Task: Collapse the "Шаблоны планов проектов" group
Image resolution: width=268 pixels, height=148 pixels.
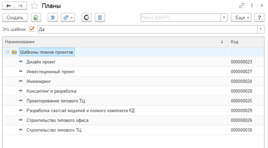Action: 8,52
